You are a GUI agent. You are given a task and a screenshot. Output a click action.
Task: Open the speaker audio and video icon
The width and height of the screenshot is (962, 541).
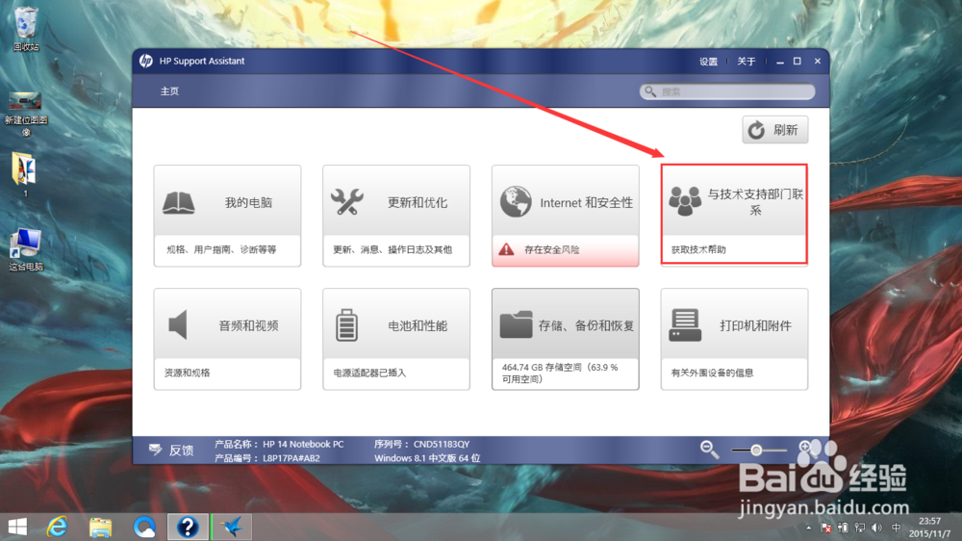[178, 324]
